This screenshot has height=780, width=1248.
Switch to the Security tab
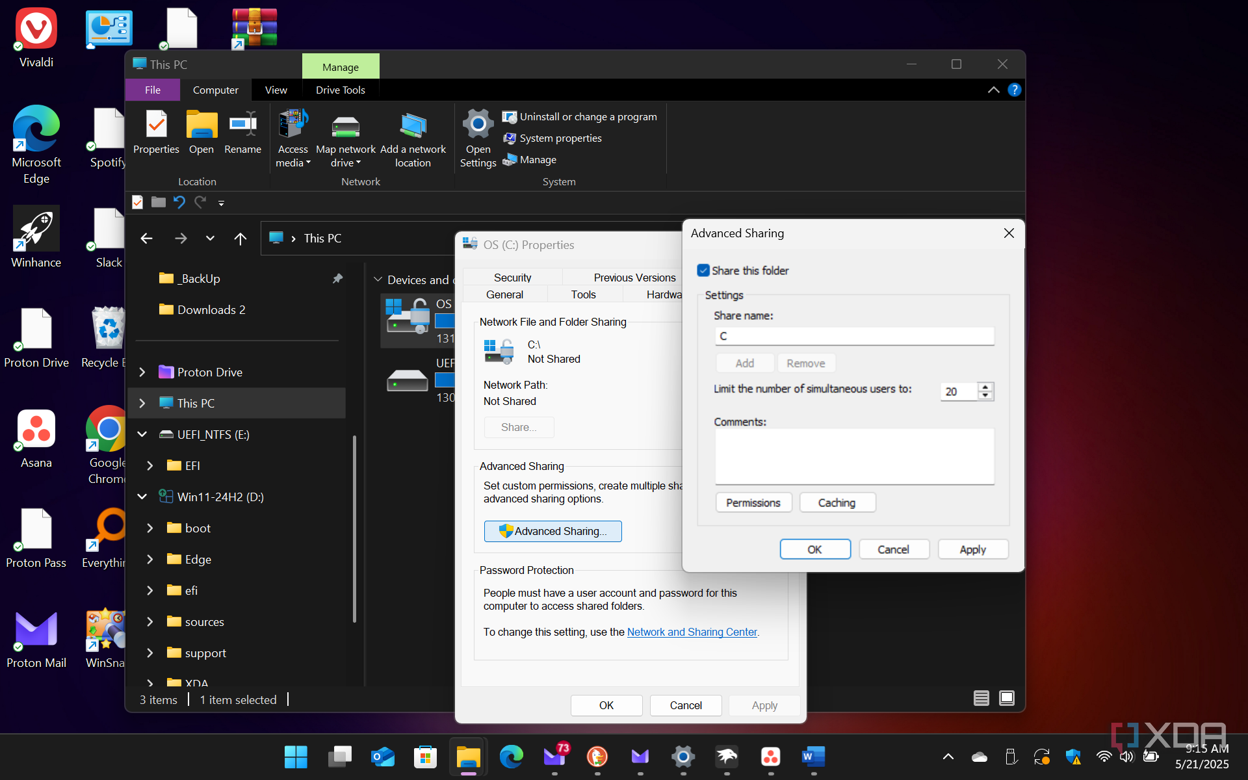point(512,278)
